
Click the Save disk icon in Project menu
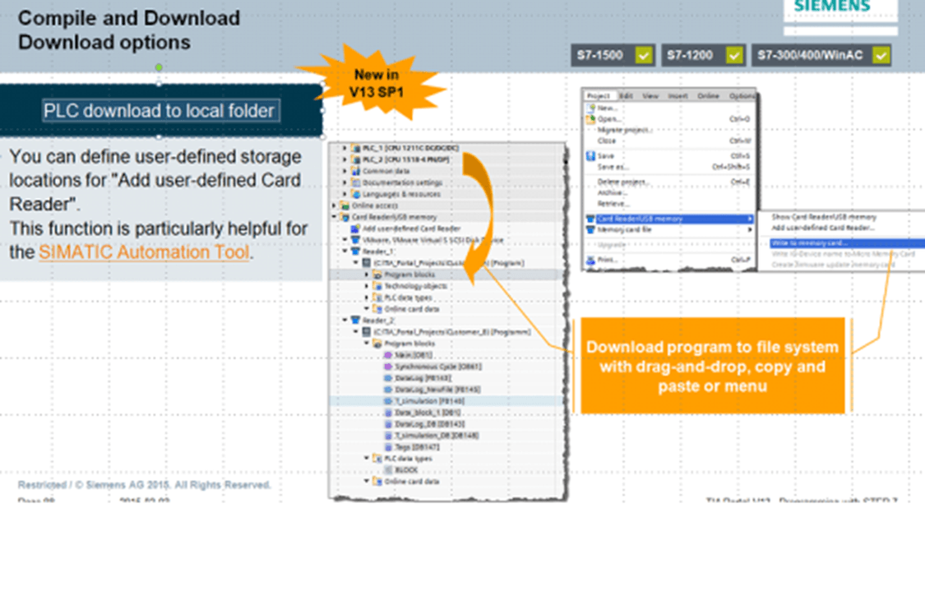[590, 155]
